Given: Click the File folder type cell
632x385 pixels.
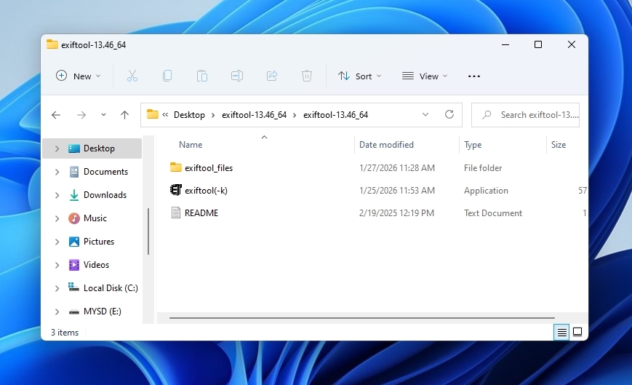Looking at the screenshot, I should pos(483,168).
